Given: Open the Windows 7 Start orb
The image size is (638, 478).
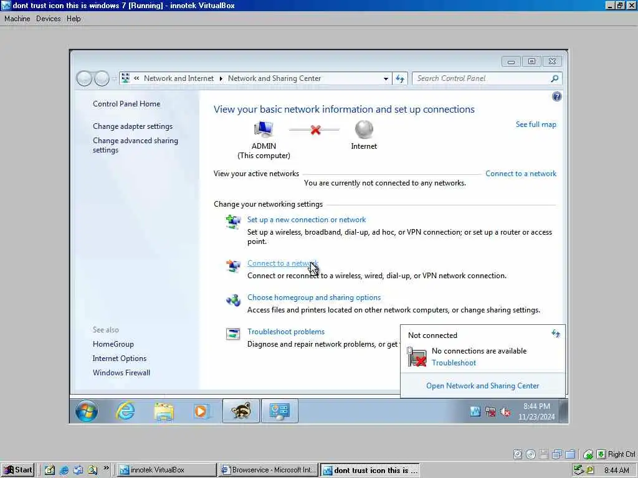Looking at the screenshot, I should coord(87,411).
